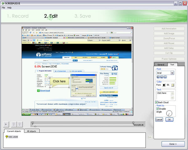Click the Zoom/Focus button
Image resolution: width=188 pixels, height=150 pixels.
click(x=169, y=38)
